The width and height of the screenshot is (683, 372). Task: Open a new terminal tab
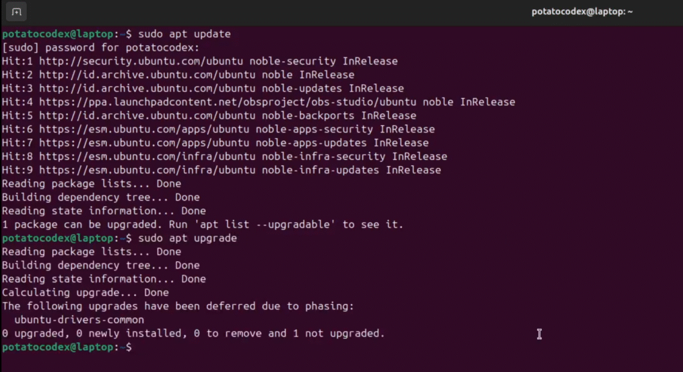17,12
